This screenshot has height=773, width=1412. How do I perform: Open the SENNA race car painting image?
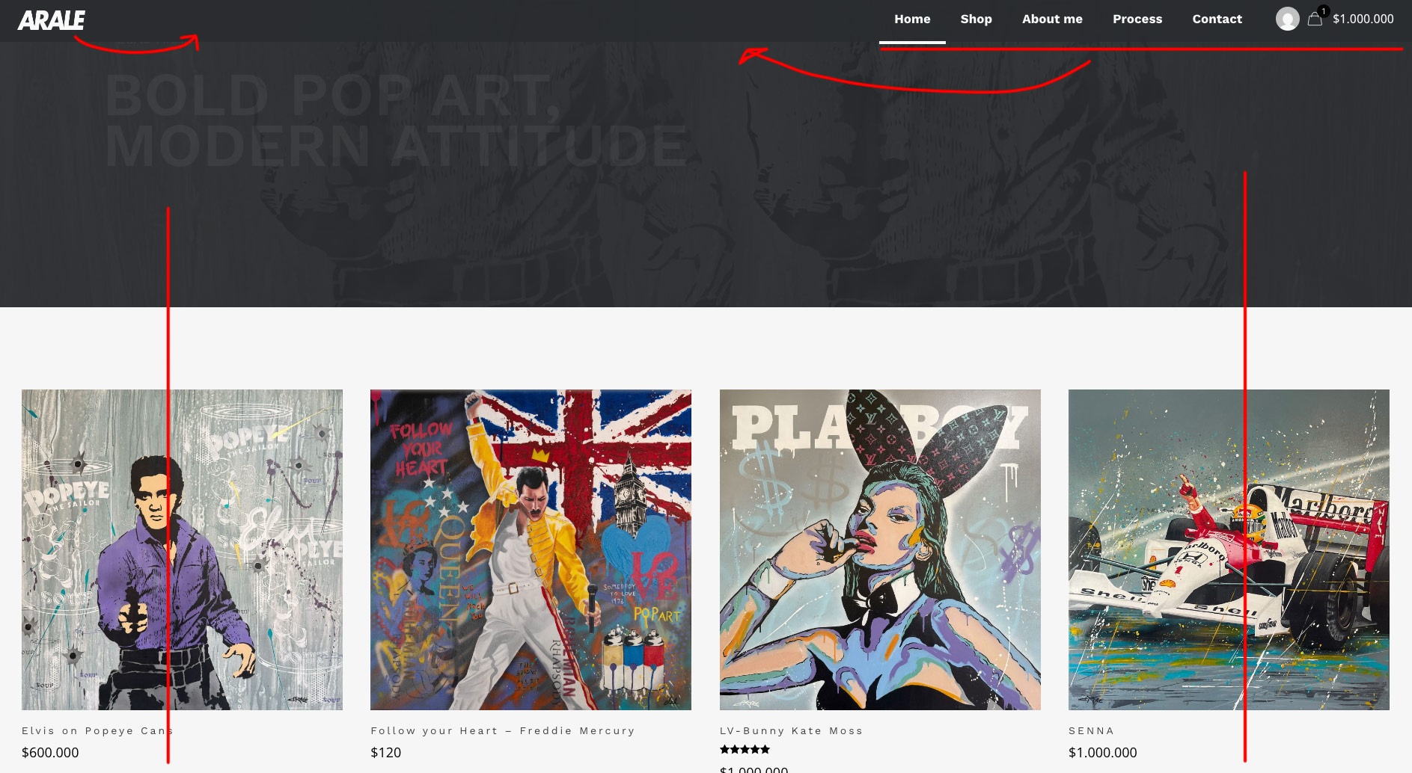(1229, 549)
